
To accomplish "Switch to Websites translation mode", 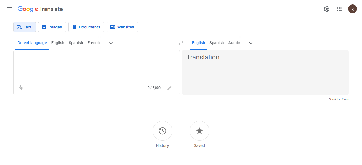I will pyautogui.click(x=122, y=27).
